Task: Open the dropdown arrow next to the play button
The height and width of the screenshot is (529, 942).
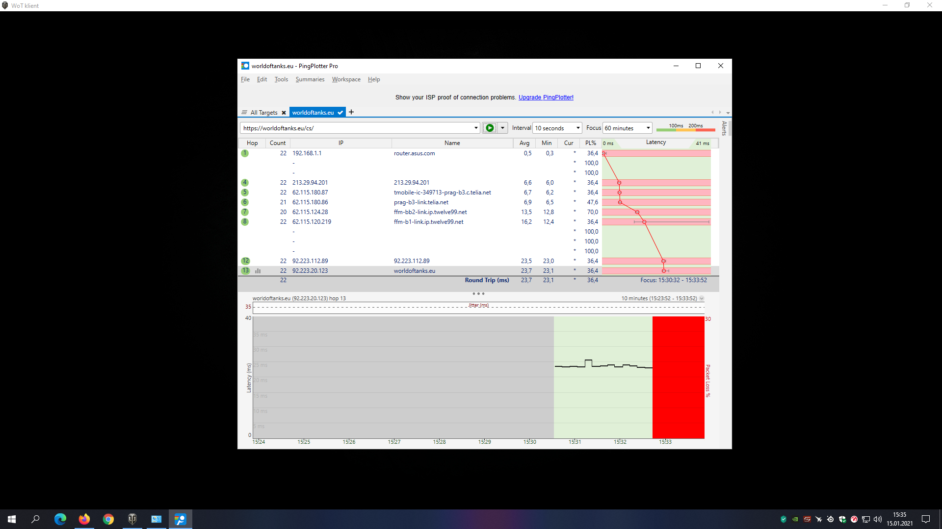Action: coord(502,128)
